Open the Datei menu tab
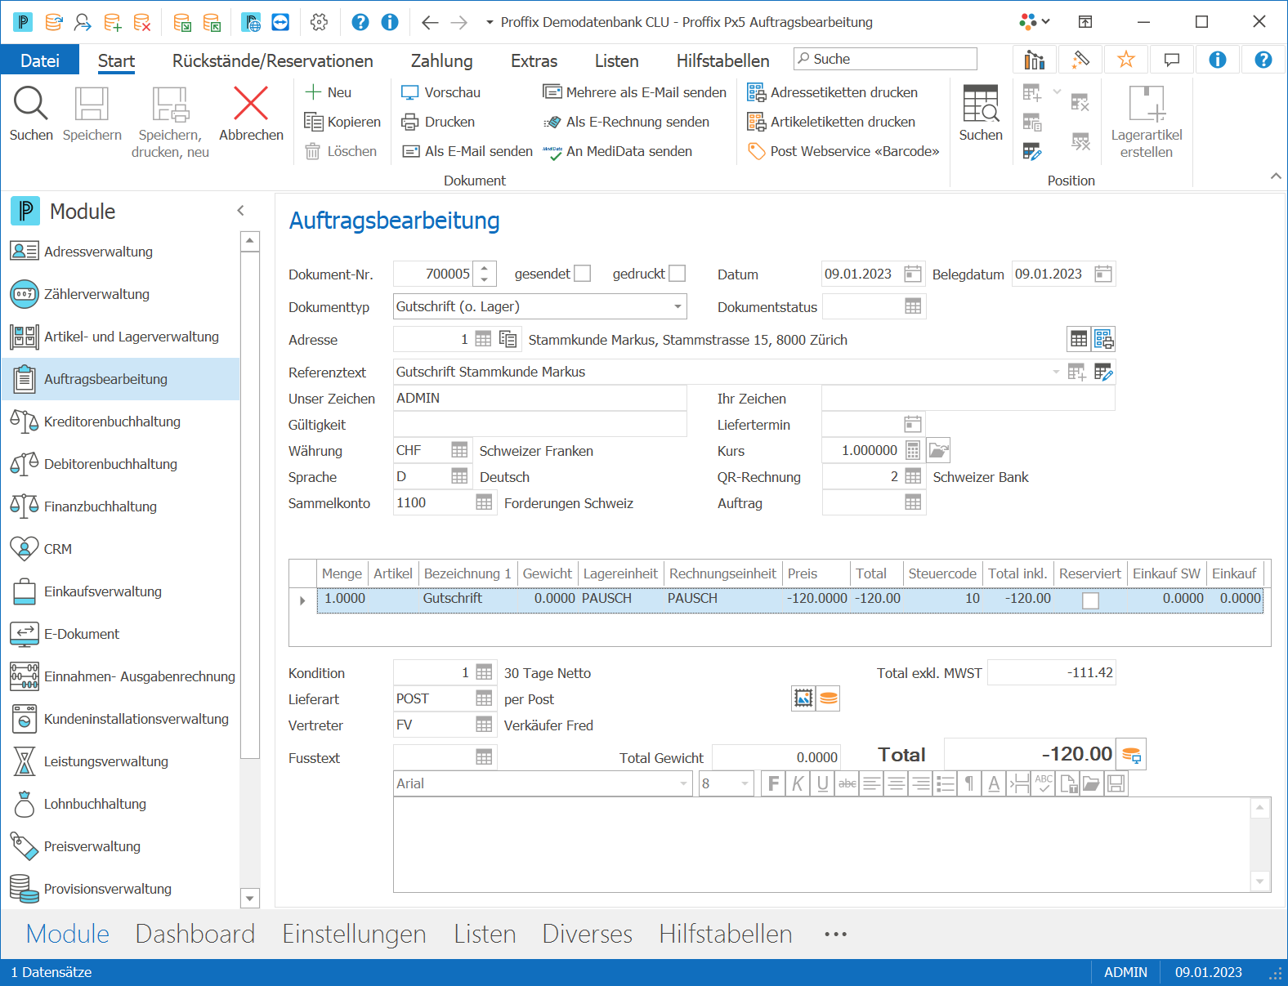 point(40,60)
